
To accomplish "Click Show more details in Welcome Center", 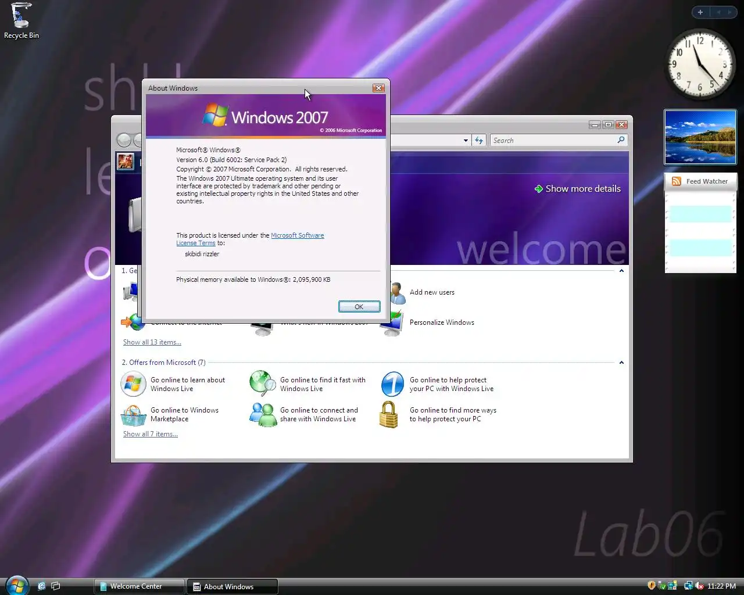I will point(577,189).
